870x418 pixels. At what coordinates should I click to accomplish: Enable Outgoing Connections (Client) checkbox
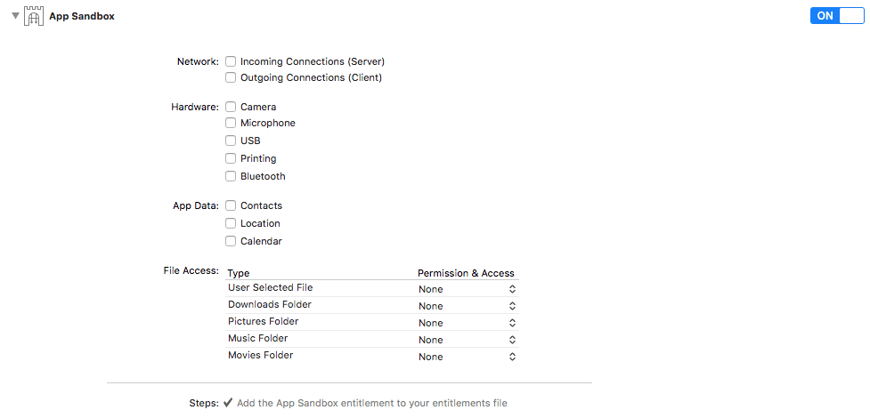[x=232, y=78]
